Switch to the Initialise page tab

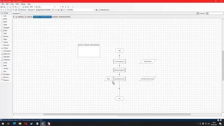(20, 17)
